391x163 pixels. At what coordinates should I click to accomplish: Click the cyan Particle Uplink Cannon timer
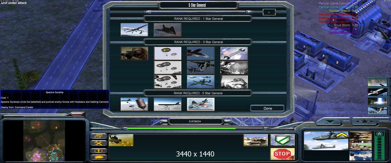click(x=338, y=7)
